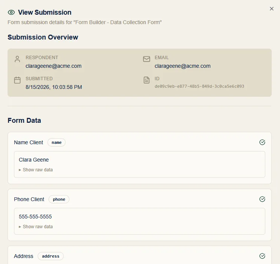The height and width of the screenshot is (264, 280).
Task: Close the View Submission dialog
Action: [x=271, y=9]
